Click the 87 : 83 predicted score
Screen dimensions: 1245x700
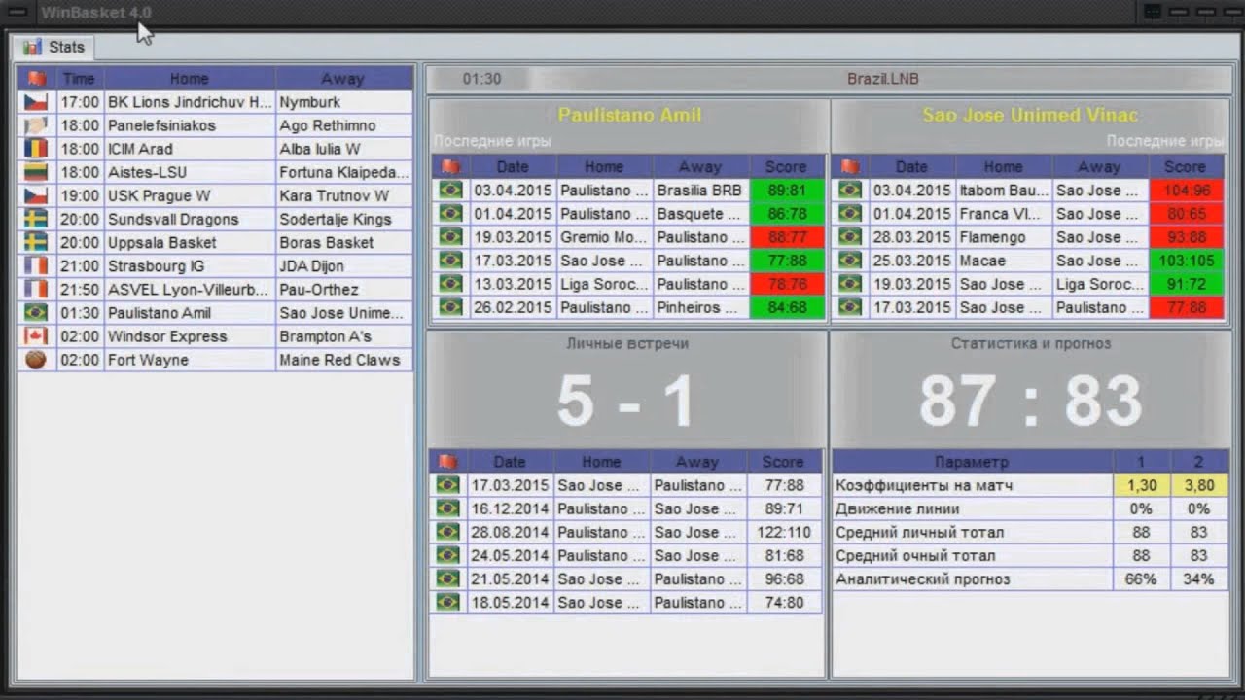tap(1031, 401)
